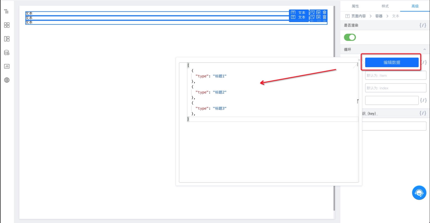430x223 pixels.
Task: Click variable binding icon beside key label
Action: (x=423, y=113)
